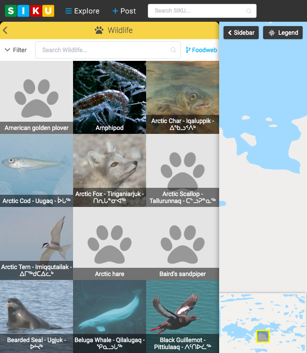Viewport: 307px width, 353px height.
Task: Click the SIKU logo
Action: pyautogui.click(x=30, y=11)
